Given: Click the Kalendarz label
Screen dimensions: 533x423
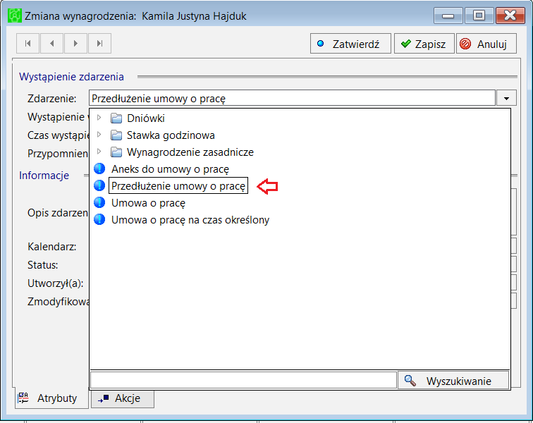Looking at the screenshot, I should (52, 247).
